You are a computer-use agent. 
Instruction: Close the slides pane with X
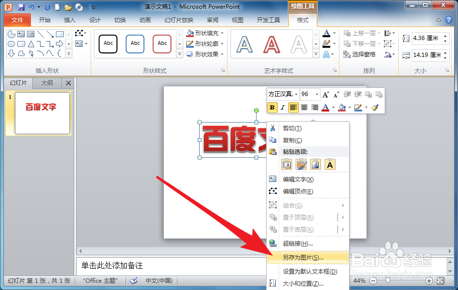pos(68,83)
